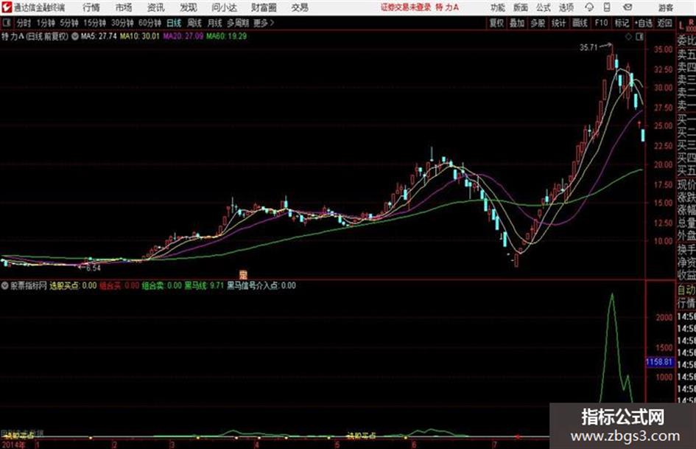The height and width of the screenshot is (449, 696).
Task: Click the orange marker on main chart bottom
Action: pos(243,275)
